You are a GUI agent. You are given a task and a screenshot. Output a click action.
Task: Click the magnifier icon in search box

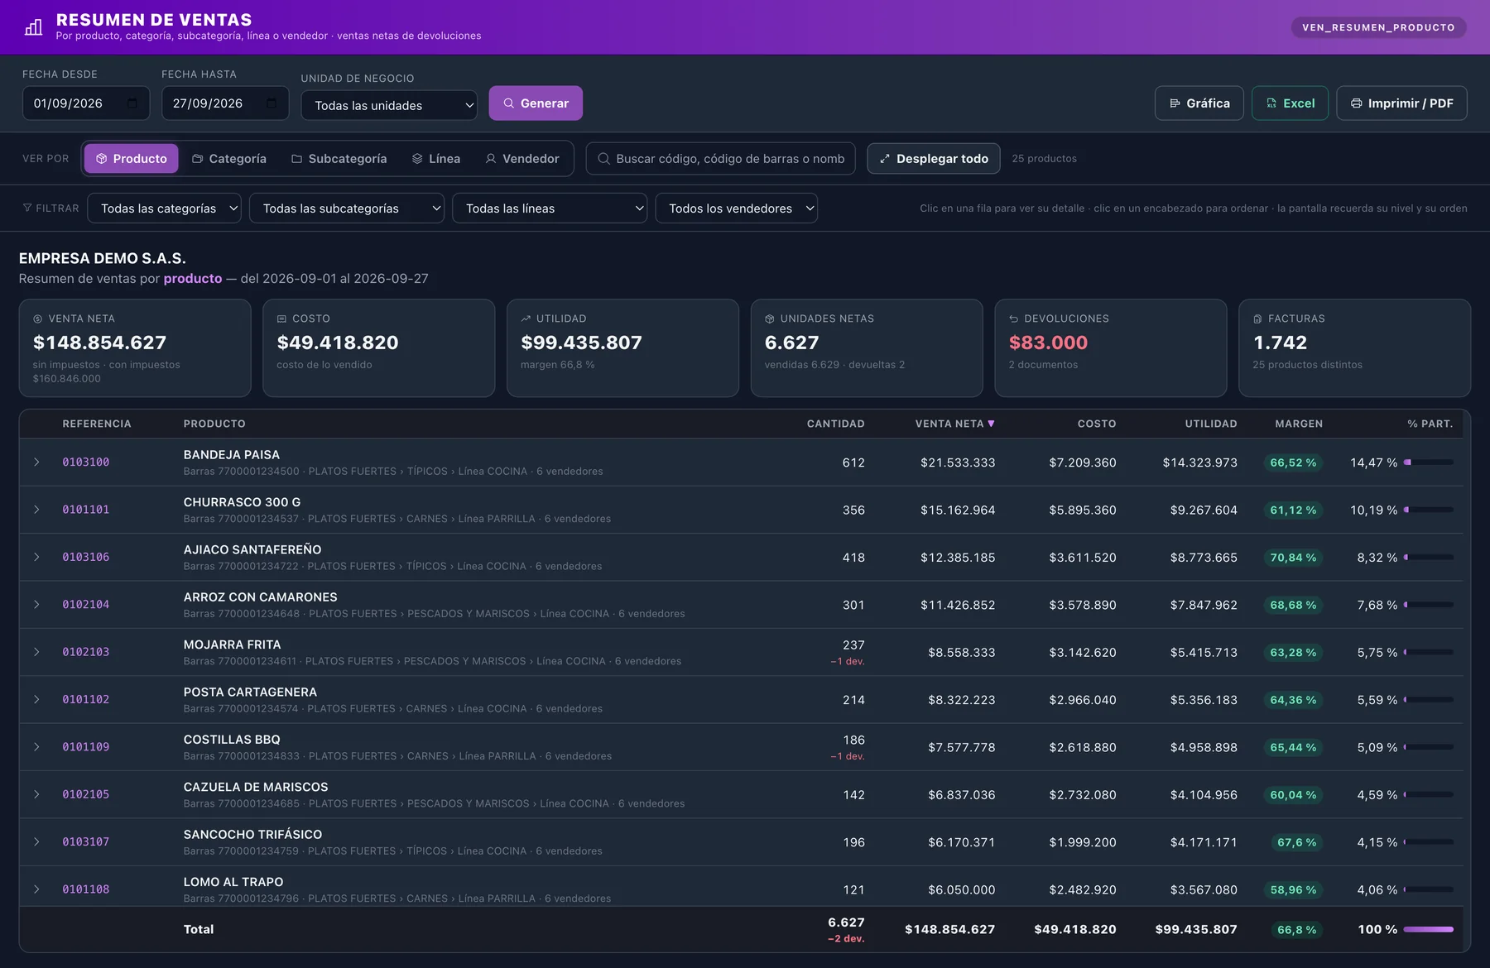point(603,159)
